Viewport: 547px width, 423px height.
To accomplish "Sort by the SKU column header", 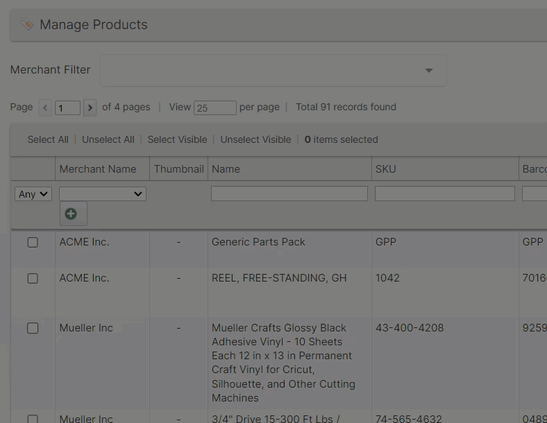I will click(386, 169).
